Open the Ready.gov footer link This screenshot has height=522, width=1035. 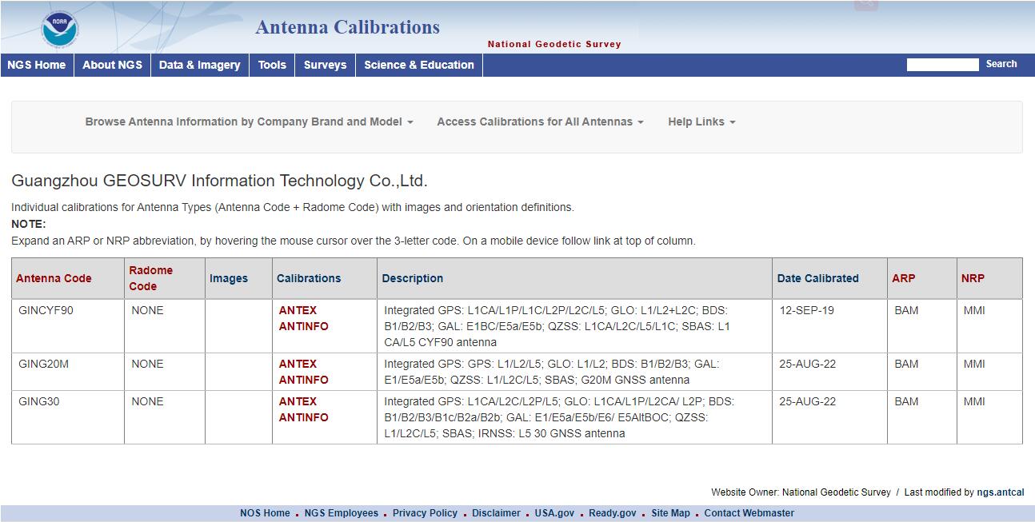tap(613, 513)
